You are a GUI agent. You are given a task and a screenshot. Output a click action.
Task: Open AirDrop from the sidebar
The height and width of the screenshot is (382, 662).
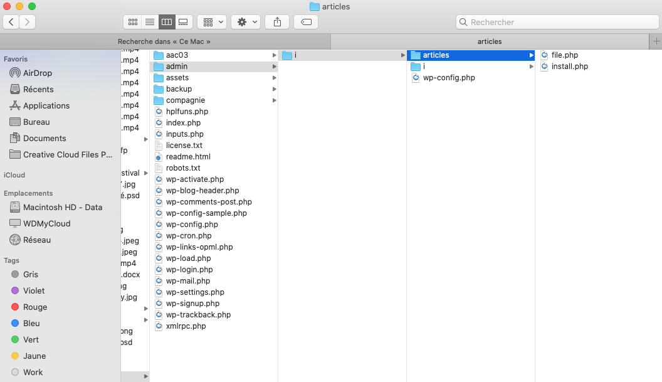point(37,73)
